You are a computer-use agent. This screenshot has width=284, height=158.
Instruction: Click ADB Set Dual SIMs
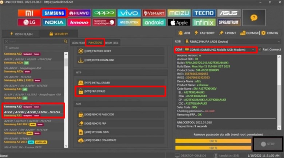coord(121,132)
